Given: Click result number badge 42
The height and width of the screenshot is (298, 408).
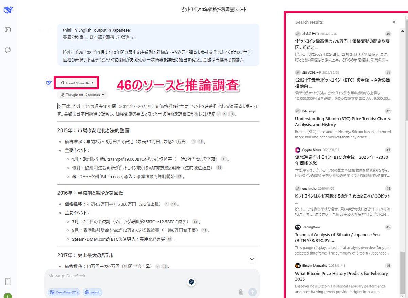Looking at the screenshot, I should coord(388,111).
